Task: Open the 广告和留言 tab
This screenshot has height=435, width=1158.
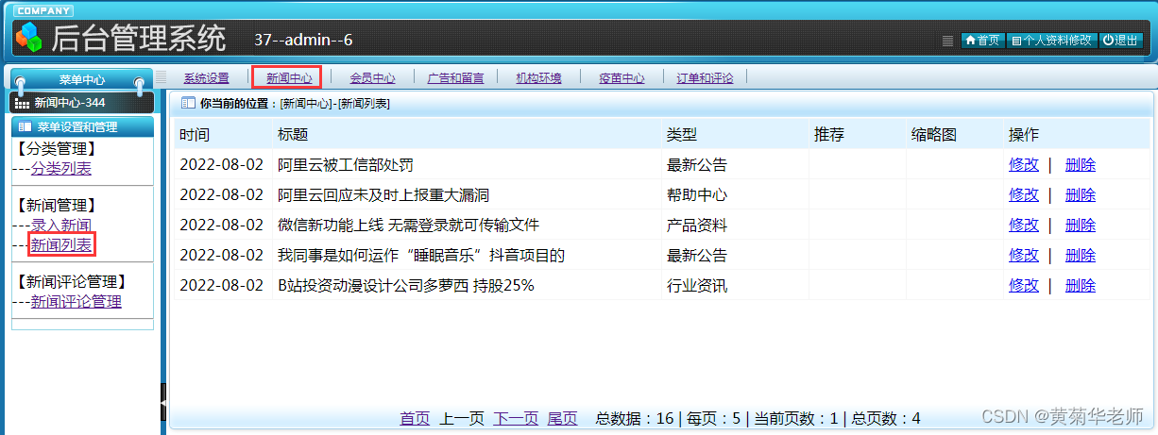Action: [x=455, y=78]
